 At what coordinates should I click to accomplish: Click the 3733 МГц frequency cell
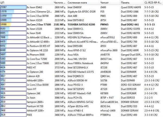(x=60, y=68)
